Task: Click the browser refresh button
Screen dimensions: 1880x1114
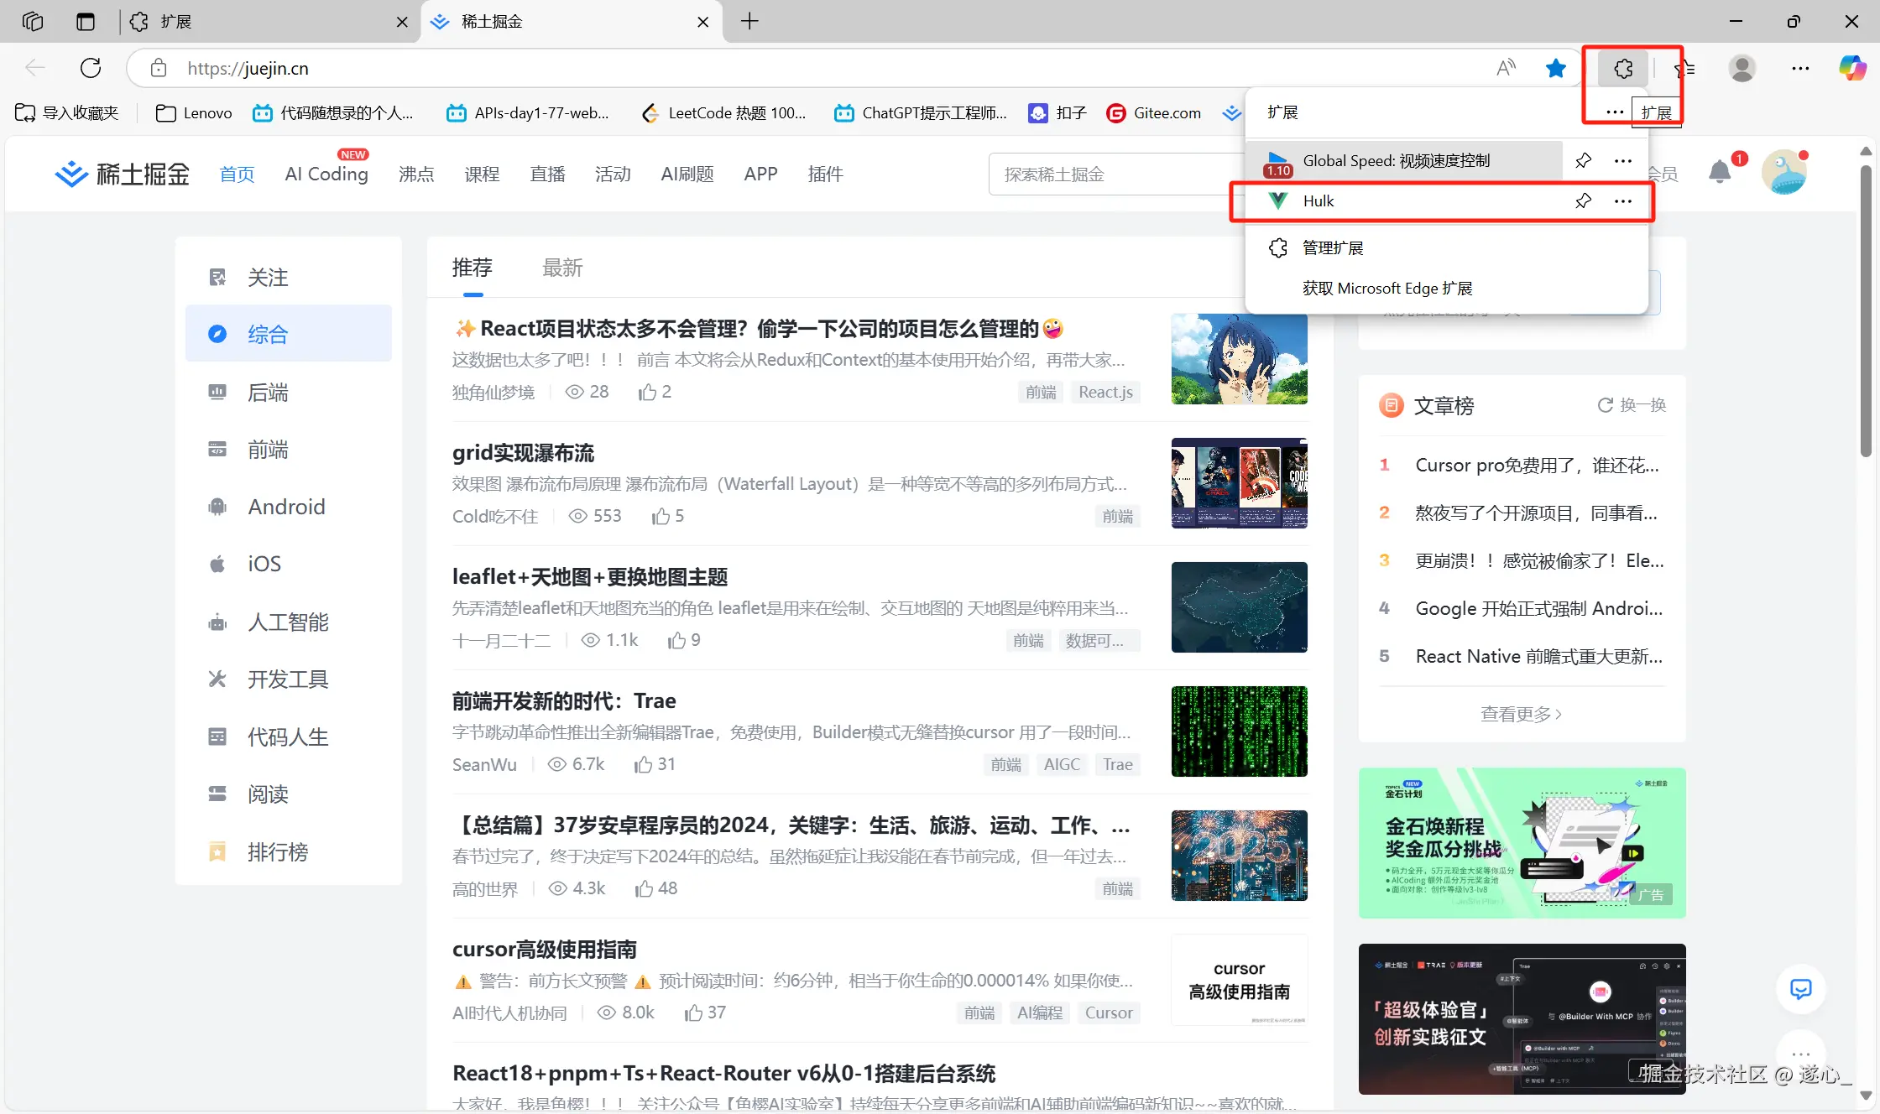Action: click(91, 68)
